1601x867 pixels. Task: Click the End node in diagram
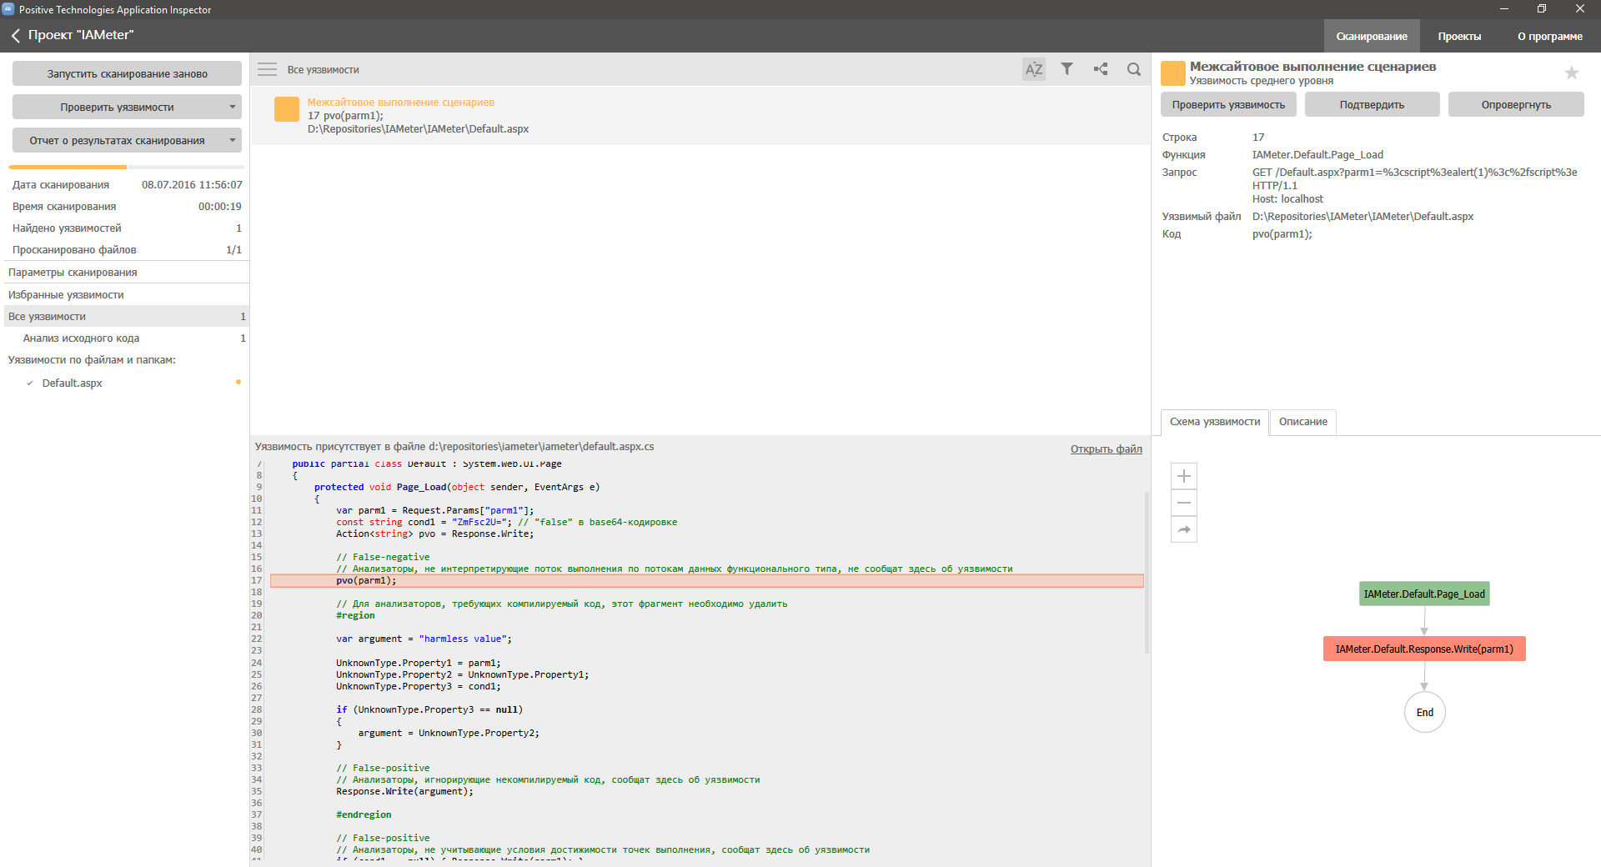pos(1424,712)
